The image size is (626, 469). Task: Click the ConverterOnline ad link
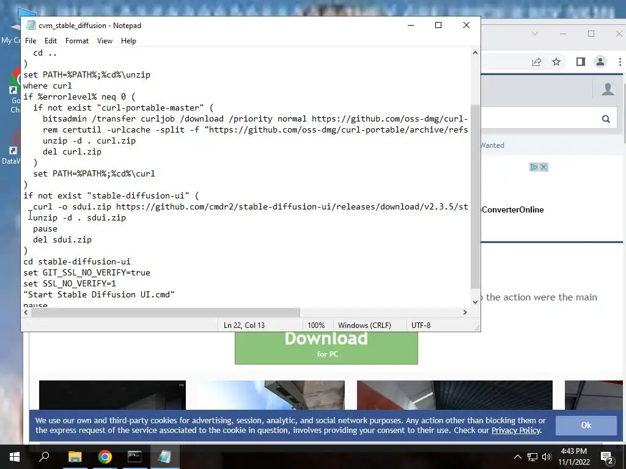coord(512,210)
